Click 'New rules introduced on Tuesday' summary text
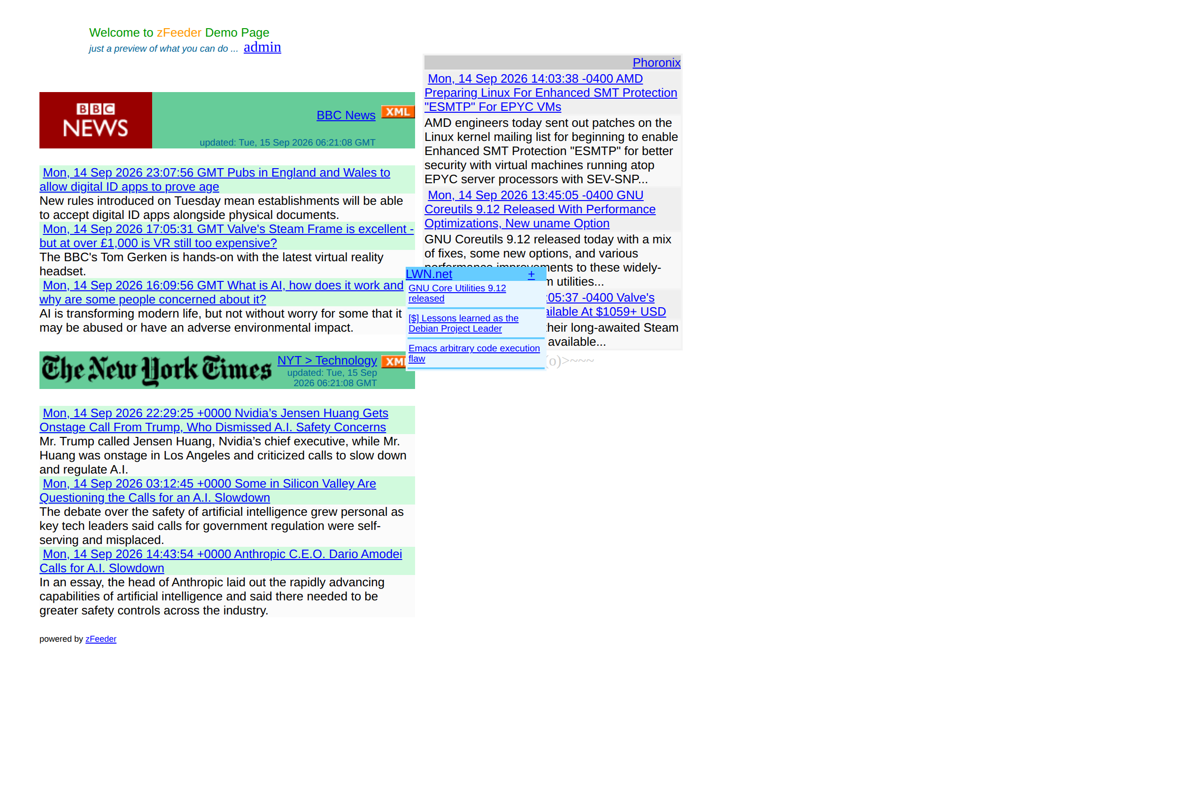Viewport: 1202px width, 808px height. click(x=221, y=208)
